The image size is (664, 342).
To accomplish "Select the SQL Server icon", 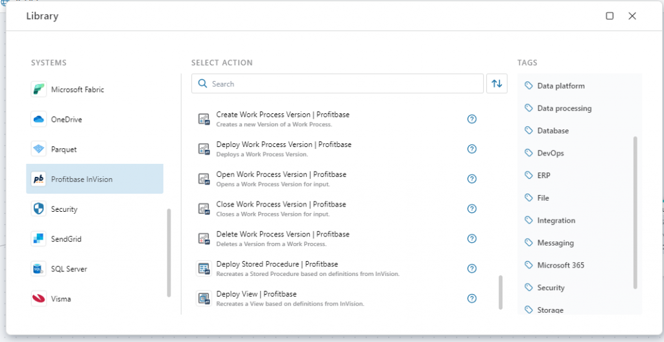I will [39, 269].
